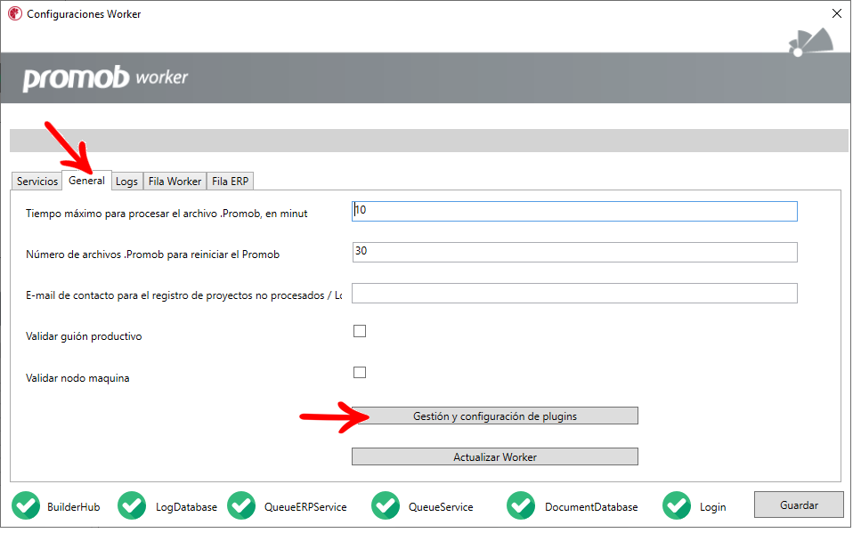Enable the Validar nodo maquina checkbox

(x=360, y=373)
